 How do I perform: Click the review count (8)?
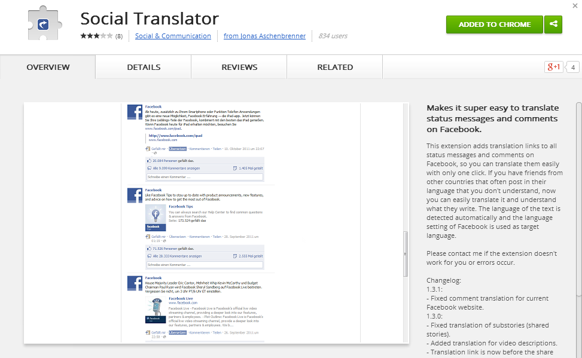(119, 36)
